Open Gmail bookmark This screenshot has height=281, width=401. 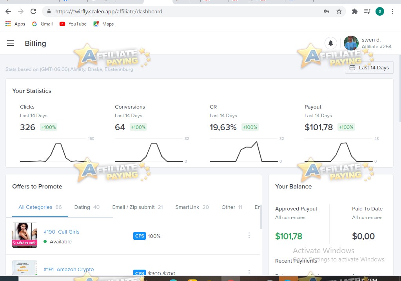point(42,24)
